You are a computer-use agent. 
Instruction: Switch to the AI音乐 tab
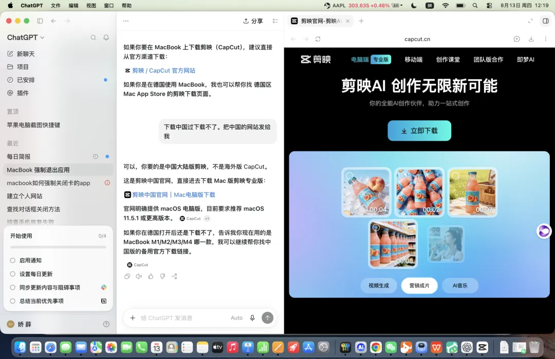[x=460, y=286]
